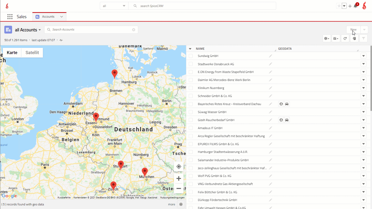The width and height of the screenshot is (372, 209).
Task: Select the Accounts tab
Action: 48,17
